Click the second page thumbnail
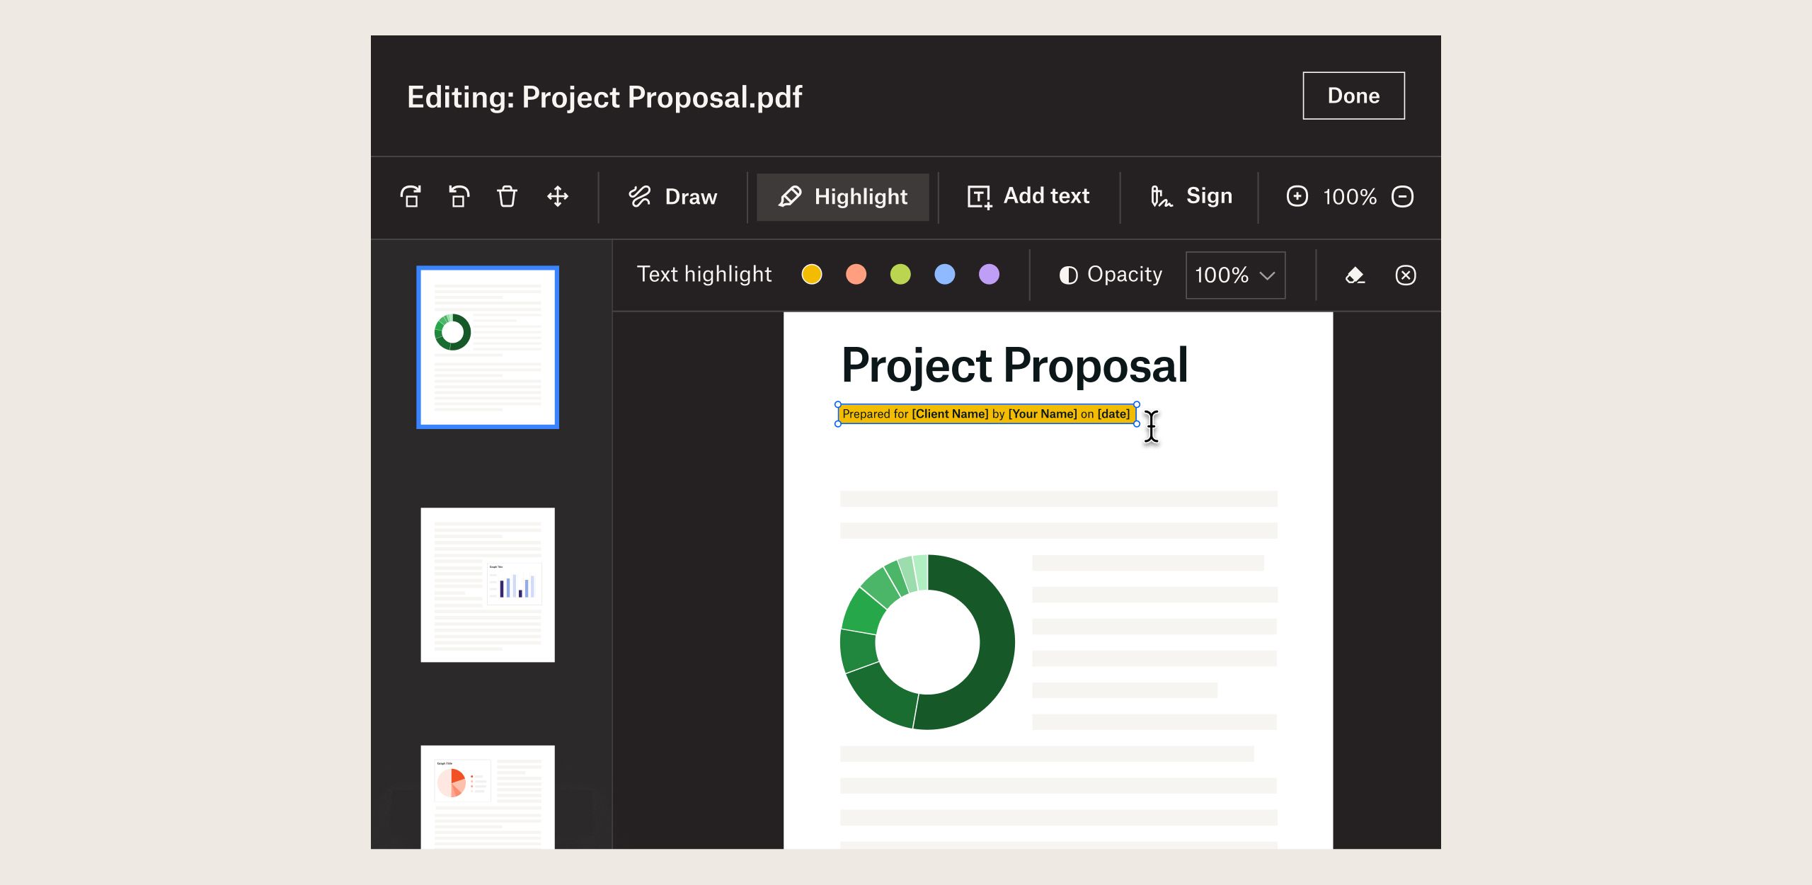Image resolution: width=1812 pixels, height=885 pixels. (x=488, y=590)
